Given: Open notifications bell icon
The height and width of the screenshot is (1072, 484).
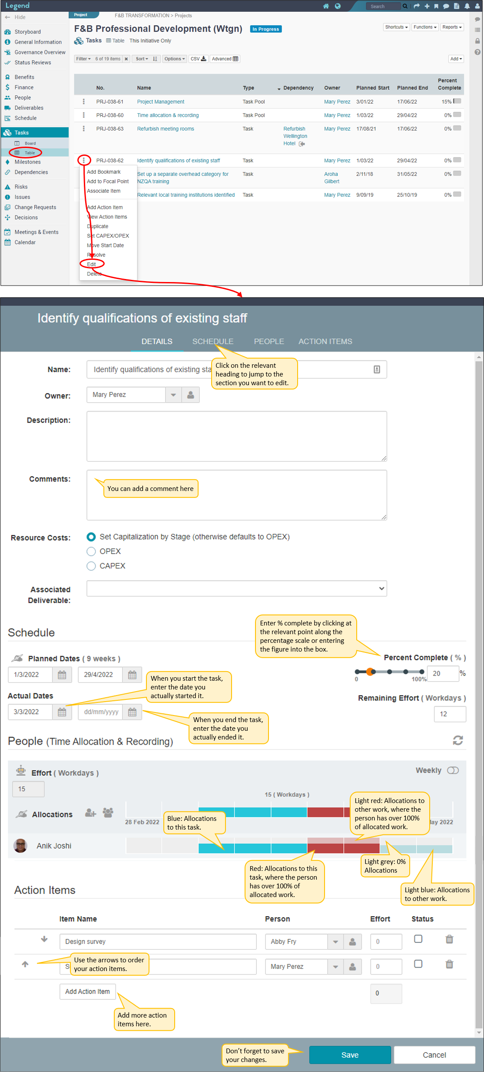Looking at the screenshot, I should (x=467, y=6).
